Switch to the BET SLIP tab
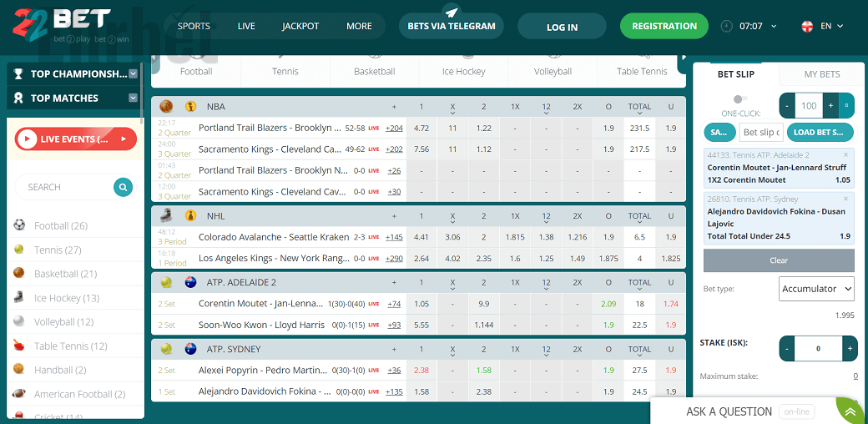 [x=735, y=74]
